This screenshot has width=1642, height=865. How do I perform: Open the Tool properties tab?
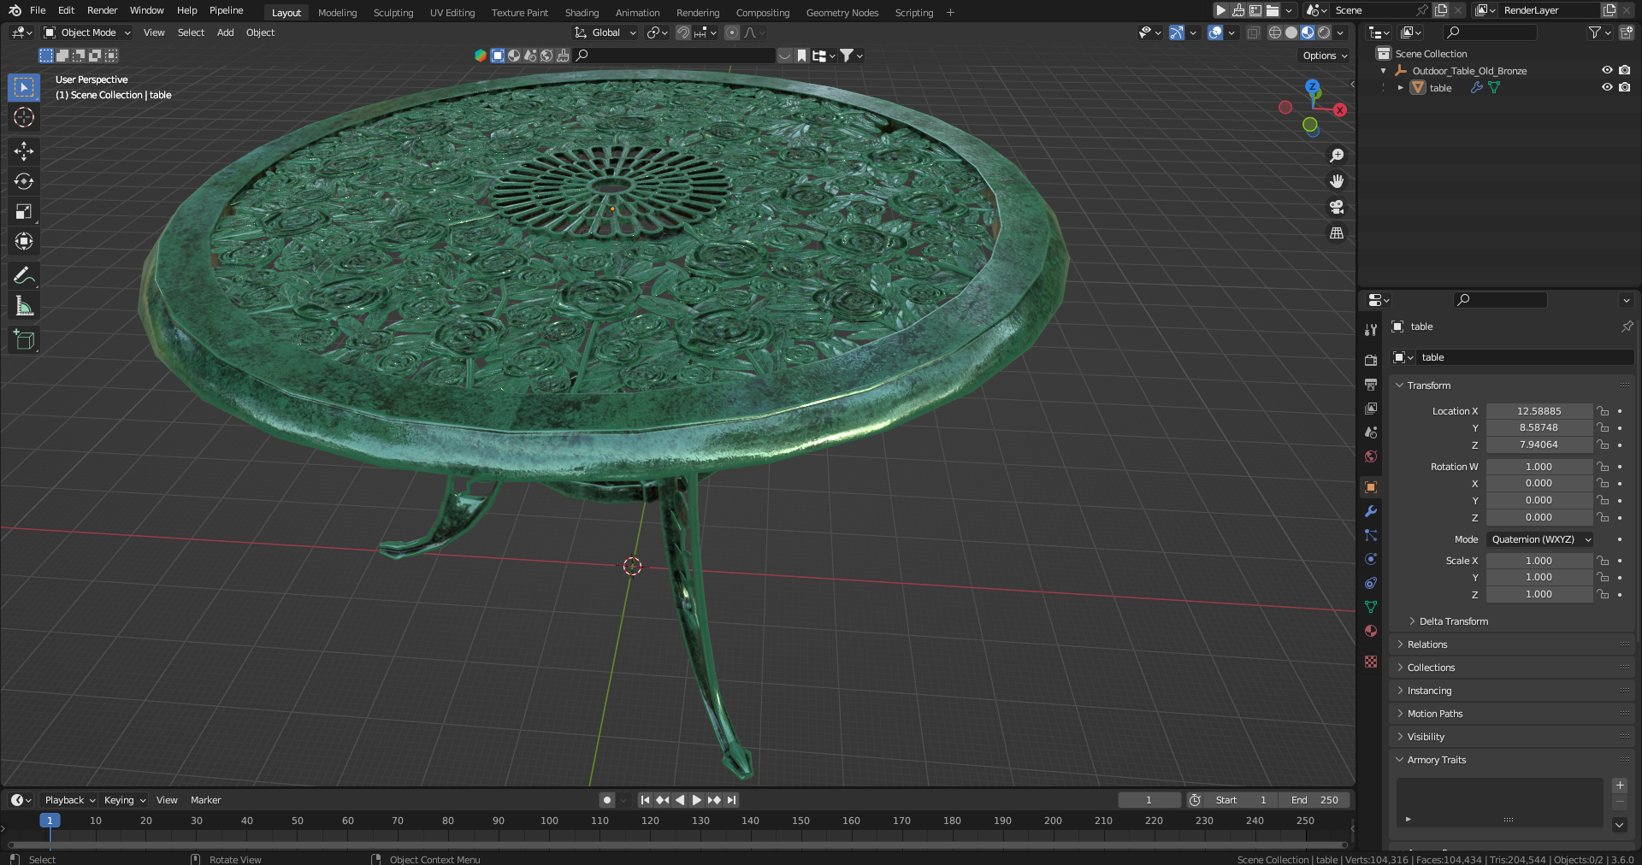click(1371, 330)
